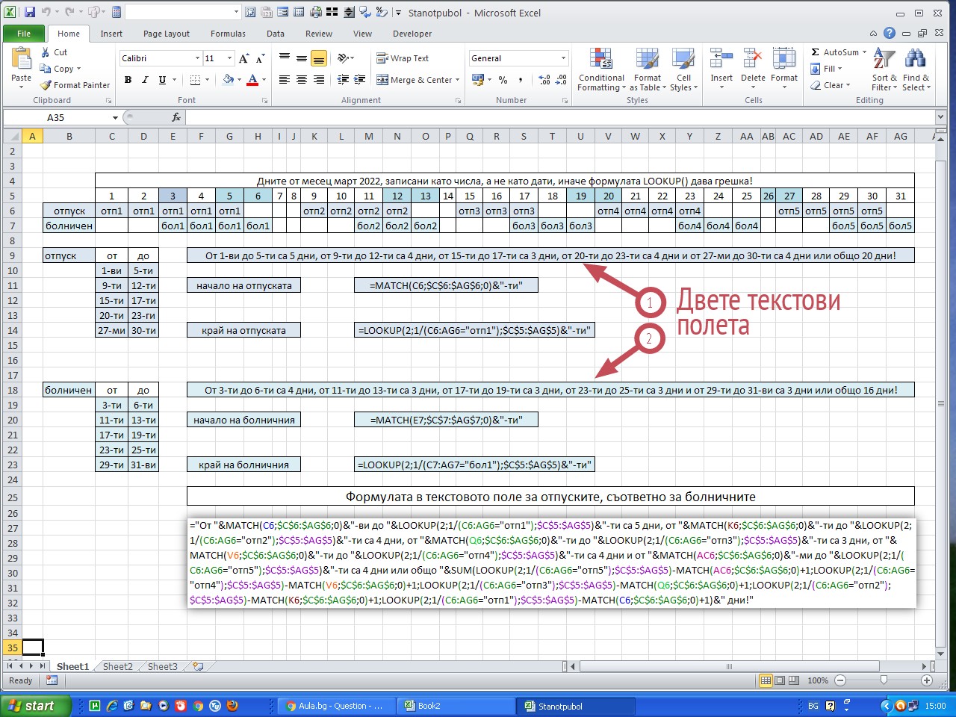Open Cell Styles gallery
The height and width of the screenshot is (717, 956).
(x=683, y=69)
